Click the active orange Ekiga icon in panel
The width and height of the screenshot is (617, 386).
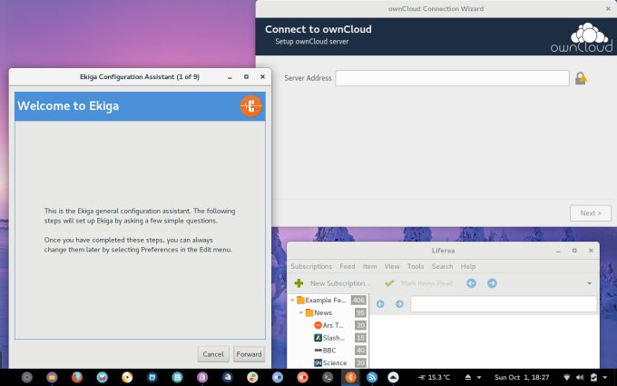point(350,377)
